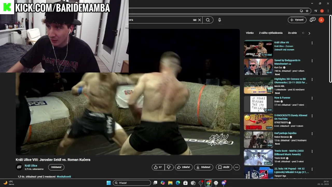Open options for Králi Ulice VII playlist
The height and width of the screenshot is (187, 332).
pos(312,43)
